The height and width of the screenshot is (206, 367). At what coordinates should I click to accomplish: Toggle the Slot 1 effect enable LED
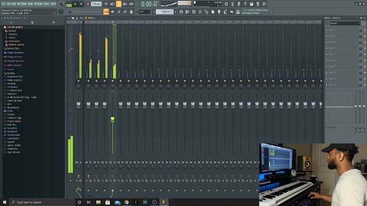click(365, 30)
